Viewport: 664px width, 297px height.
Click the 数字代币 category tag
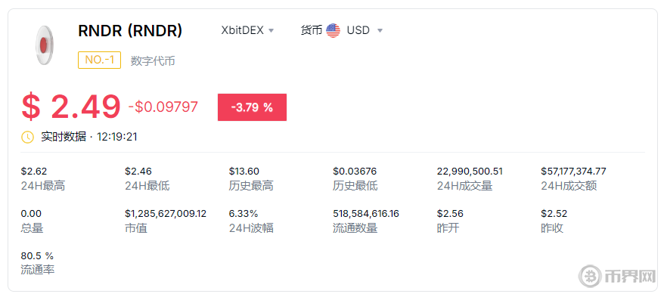click(x=153, y=61)
